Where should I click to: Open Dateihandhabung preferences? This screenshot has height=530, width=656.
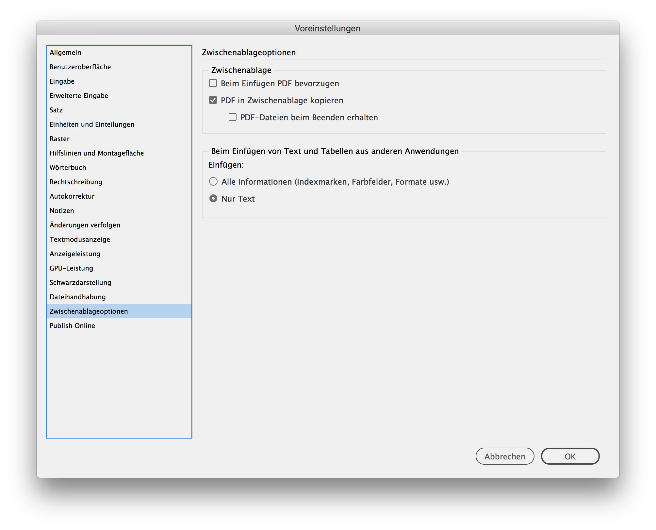tap(78, 297)
